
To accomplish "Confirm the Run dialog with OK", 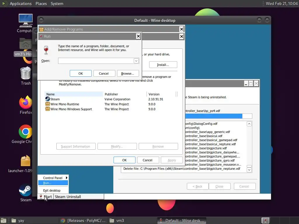I will [x=81, y=73].
